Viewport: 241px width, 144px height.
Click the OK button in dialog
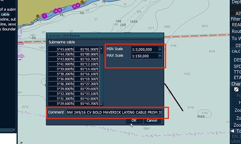(x=134, y=121)
